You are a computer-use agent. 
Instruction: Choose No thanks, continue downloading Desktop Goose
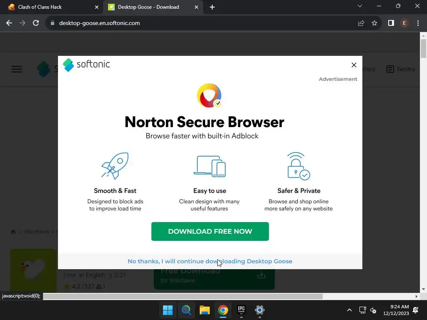click(210, 261)
